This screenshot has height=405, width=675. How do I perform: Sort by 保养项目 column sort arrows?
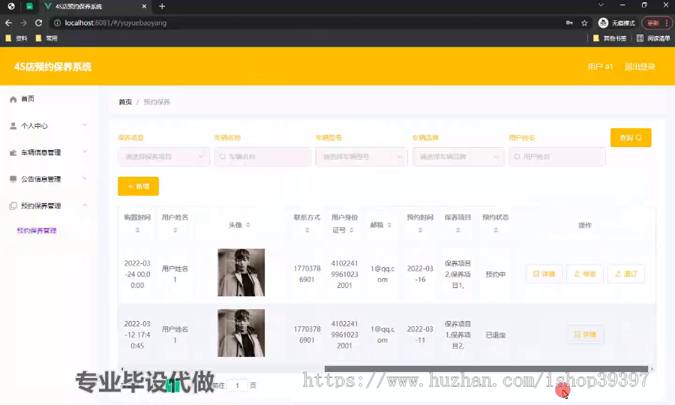coord(458,230)
